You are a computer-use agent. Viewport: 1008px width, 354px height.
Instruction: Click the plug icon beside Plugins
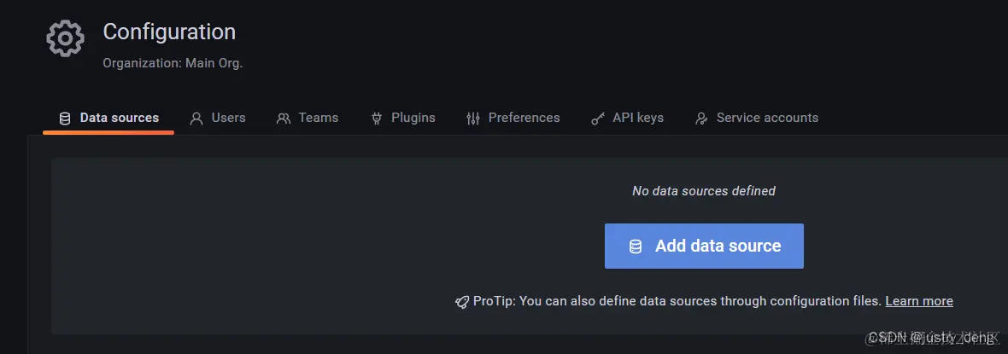(377, 119)
